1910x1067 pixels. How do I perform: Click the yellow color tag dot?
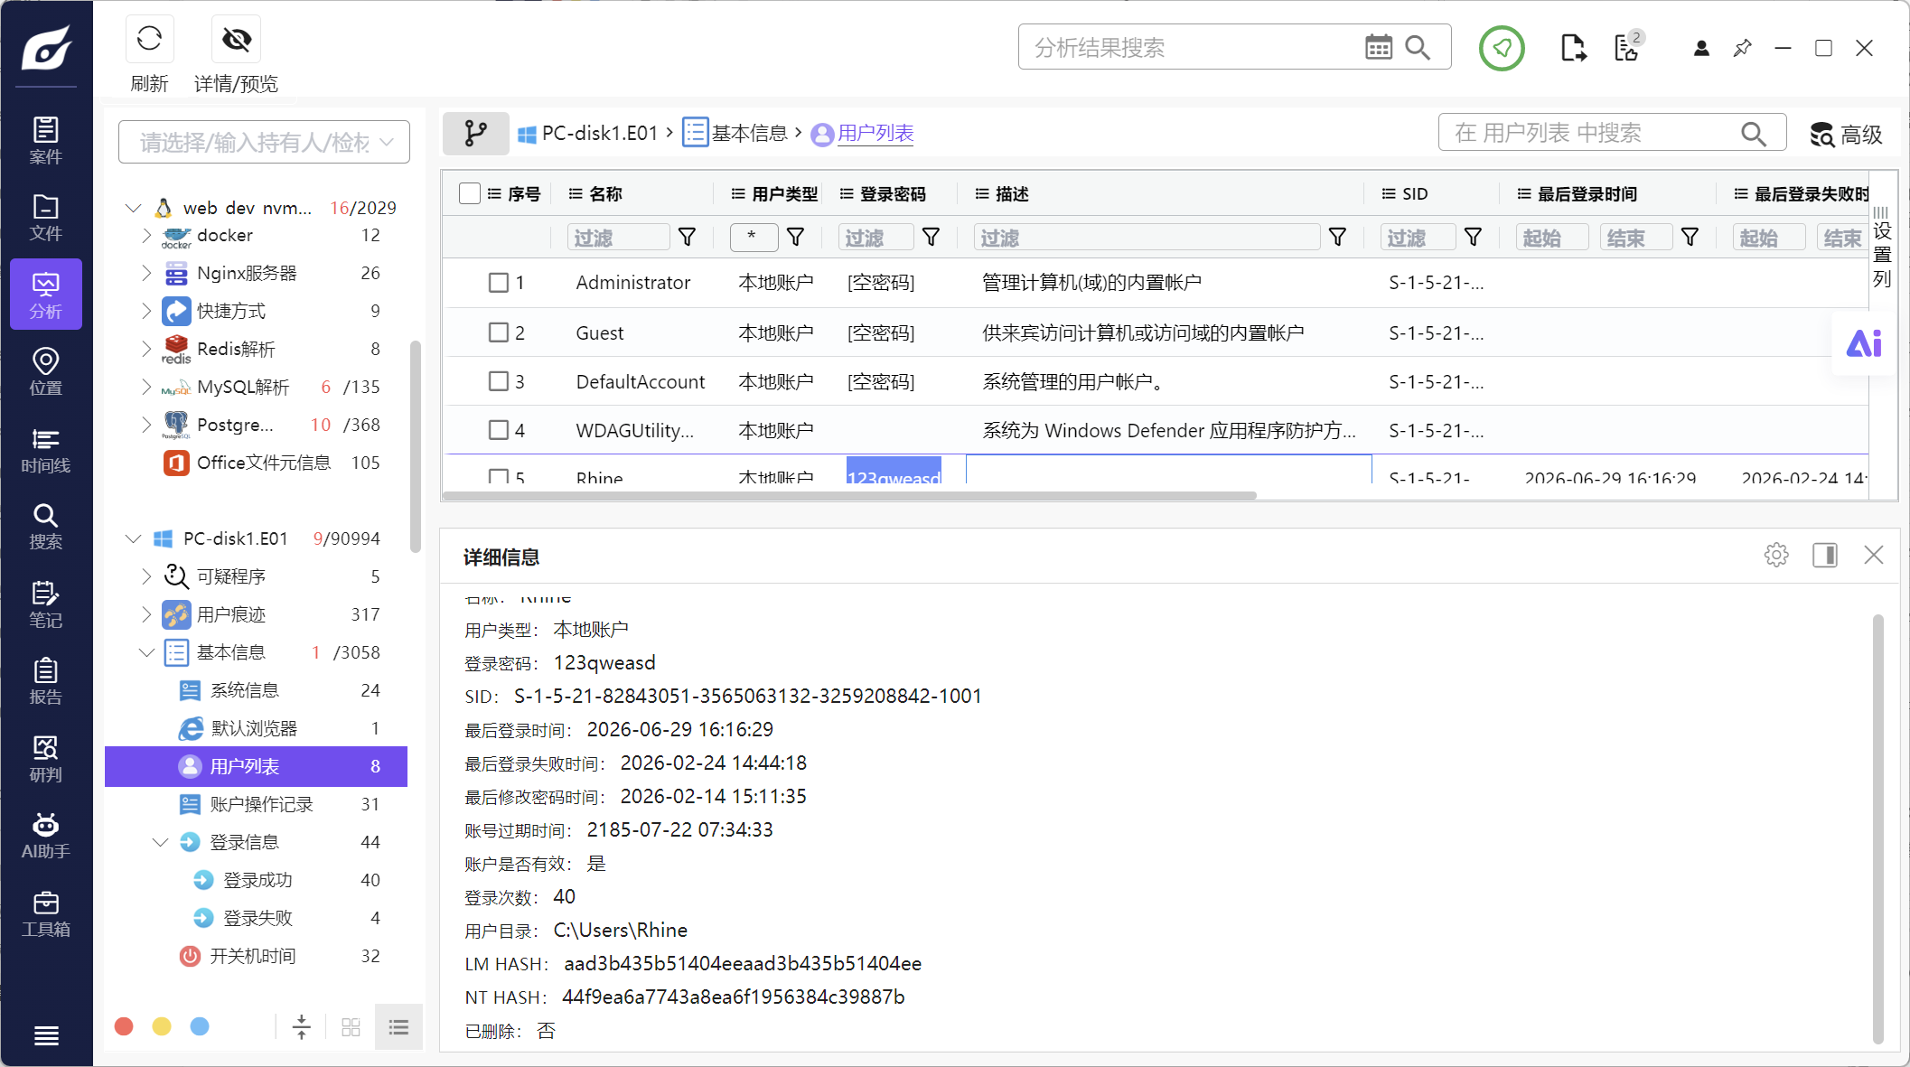pyautogui.click(x=162, y=1026)
